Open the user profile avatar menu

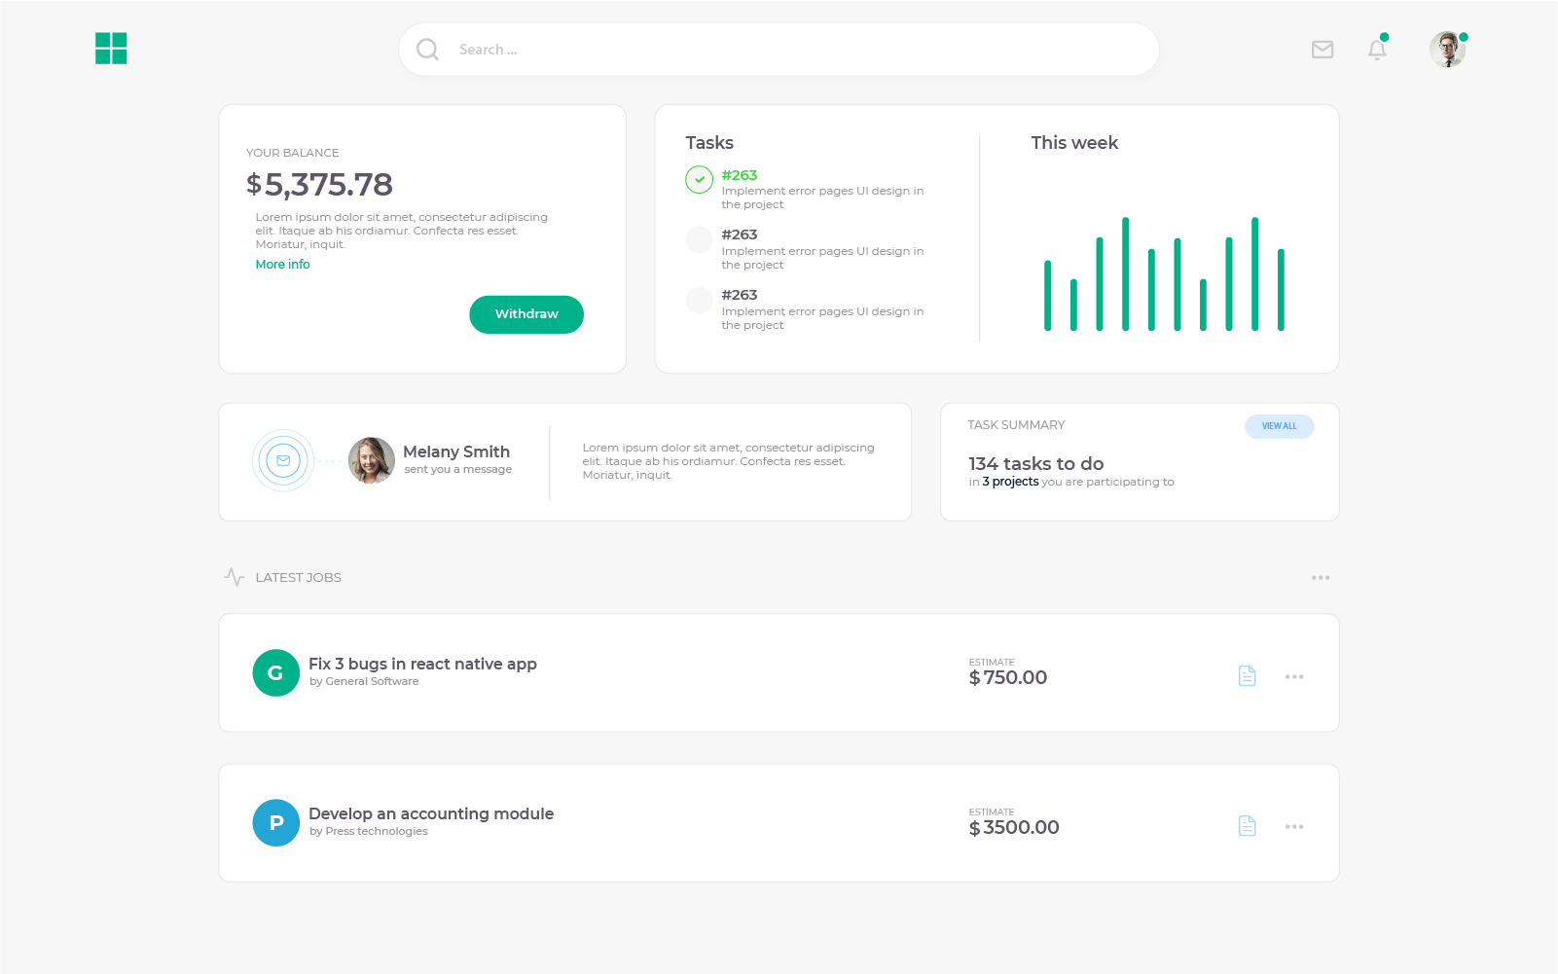pyautogui.click(x=1447, y=50)
